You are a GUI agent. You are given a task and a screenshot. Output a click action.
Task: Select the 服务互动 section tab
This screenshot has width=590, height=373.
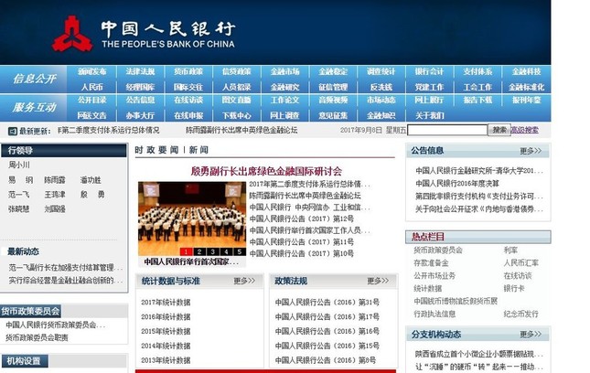coord(34,108)
